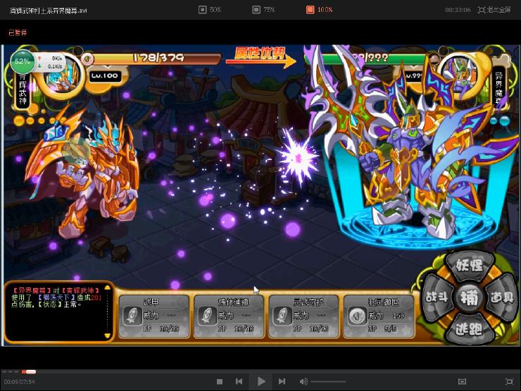Seek on the video progress bar

click(x=260, y=372)
